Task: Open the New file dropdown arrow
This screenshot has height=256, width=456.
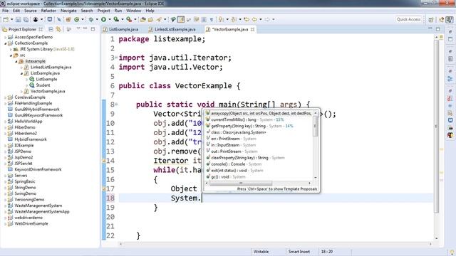Action: pos(11,19)
